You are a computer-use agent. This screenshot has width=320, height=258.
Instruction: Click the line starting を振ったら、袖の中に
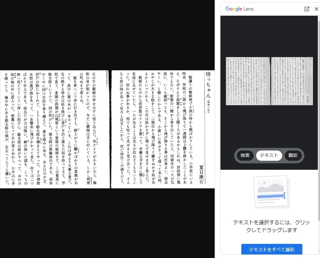[x=7, y=128]
